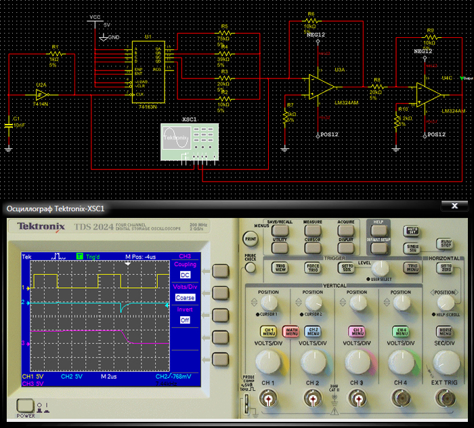The height and width of the screenshot is (428, 474).
Task: Click the SINGLE SEQ button
Action: (412, 248)
